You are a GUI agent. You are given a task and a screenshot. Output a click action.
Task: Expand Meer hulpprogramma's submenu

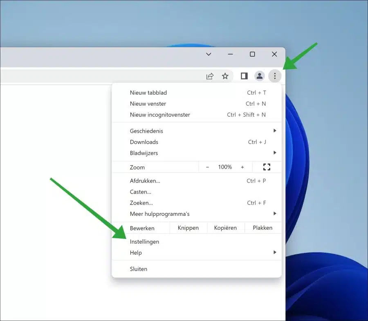click(197, 214)
